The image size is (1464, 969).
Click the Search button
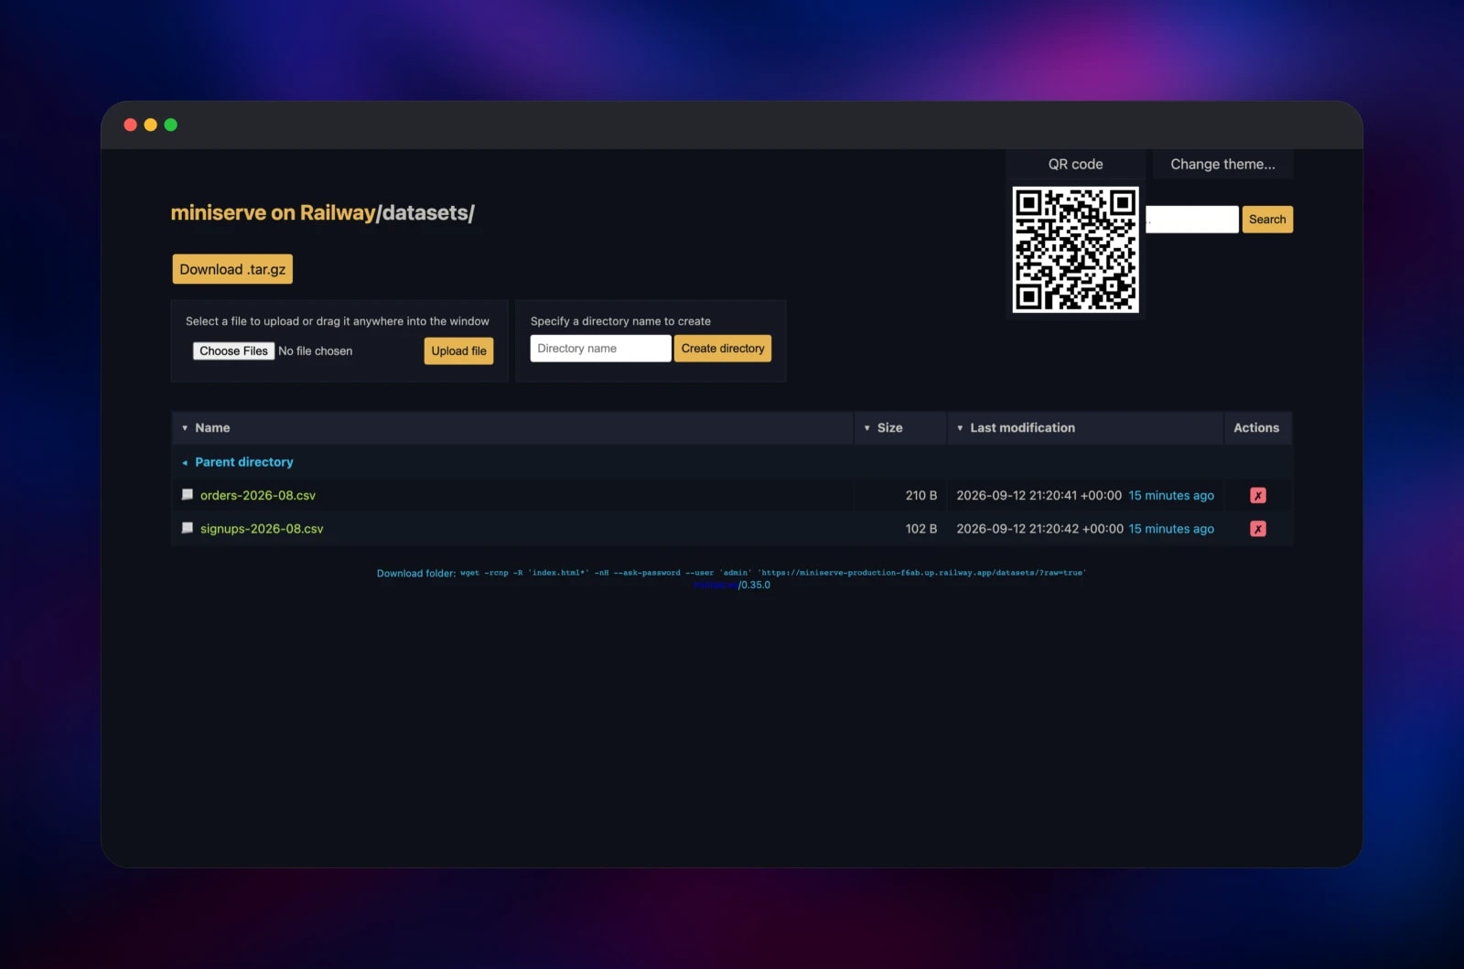tap(1267, 220)
